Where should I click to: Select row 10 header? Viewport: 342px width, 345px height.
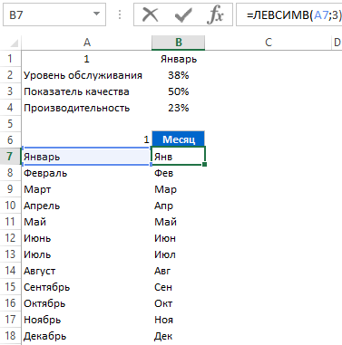(10, 206)
